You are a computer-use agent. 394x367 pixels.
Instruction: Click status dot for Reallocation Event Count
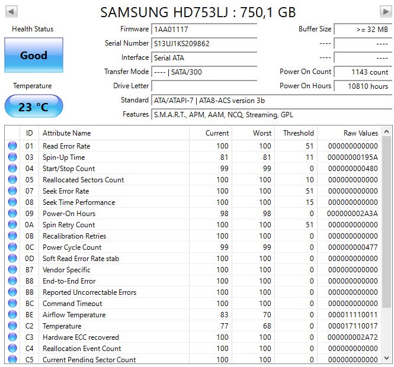click(x=12, y=348)
